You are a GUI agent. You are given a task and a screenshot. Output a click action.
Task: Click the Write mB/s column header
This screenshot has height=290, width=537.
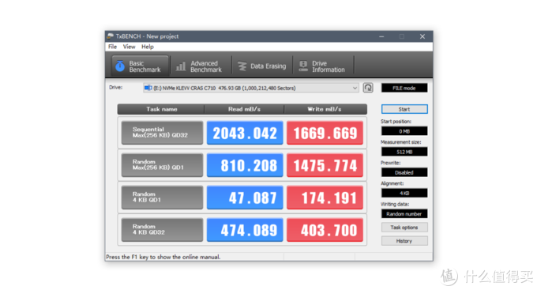[325, 109]
